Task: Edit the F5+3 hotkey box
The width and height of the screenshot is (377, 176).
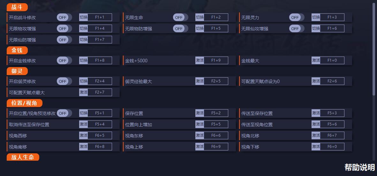Action: 332,113
